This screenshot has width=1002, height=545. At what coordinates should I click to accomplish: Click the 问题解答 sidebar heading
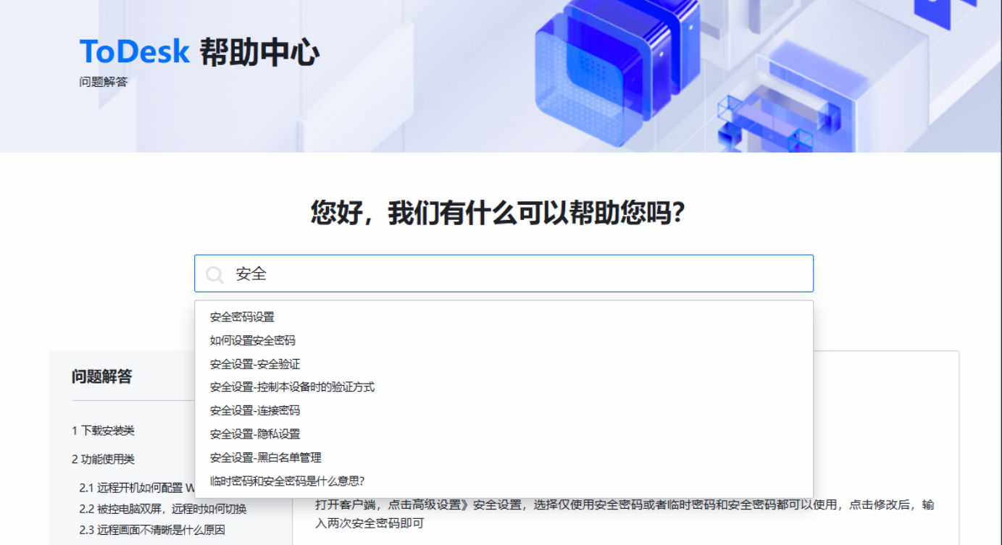coord(101,376)
